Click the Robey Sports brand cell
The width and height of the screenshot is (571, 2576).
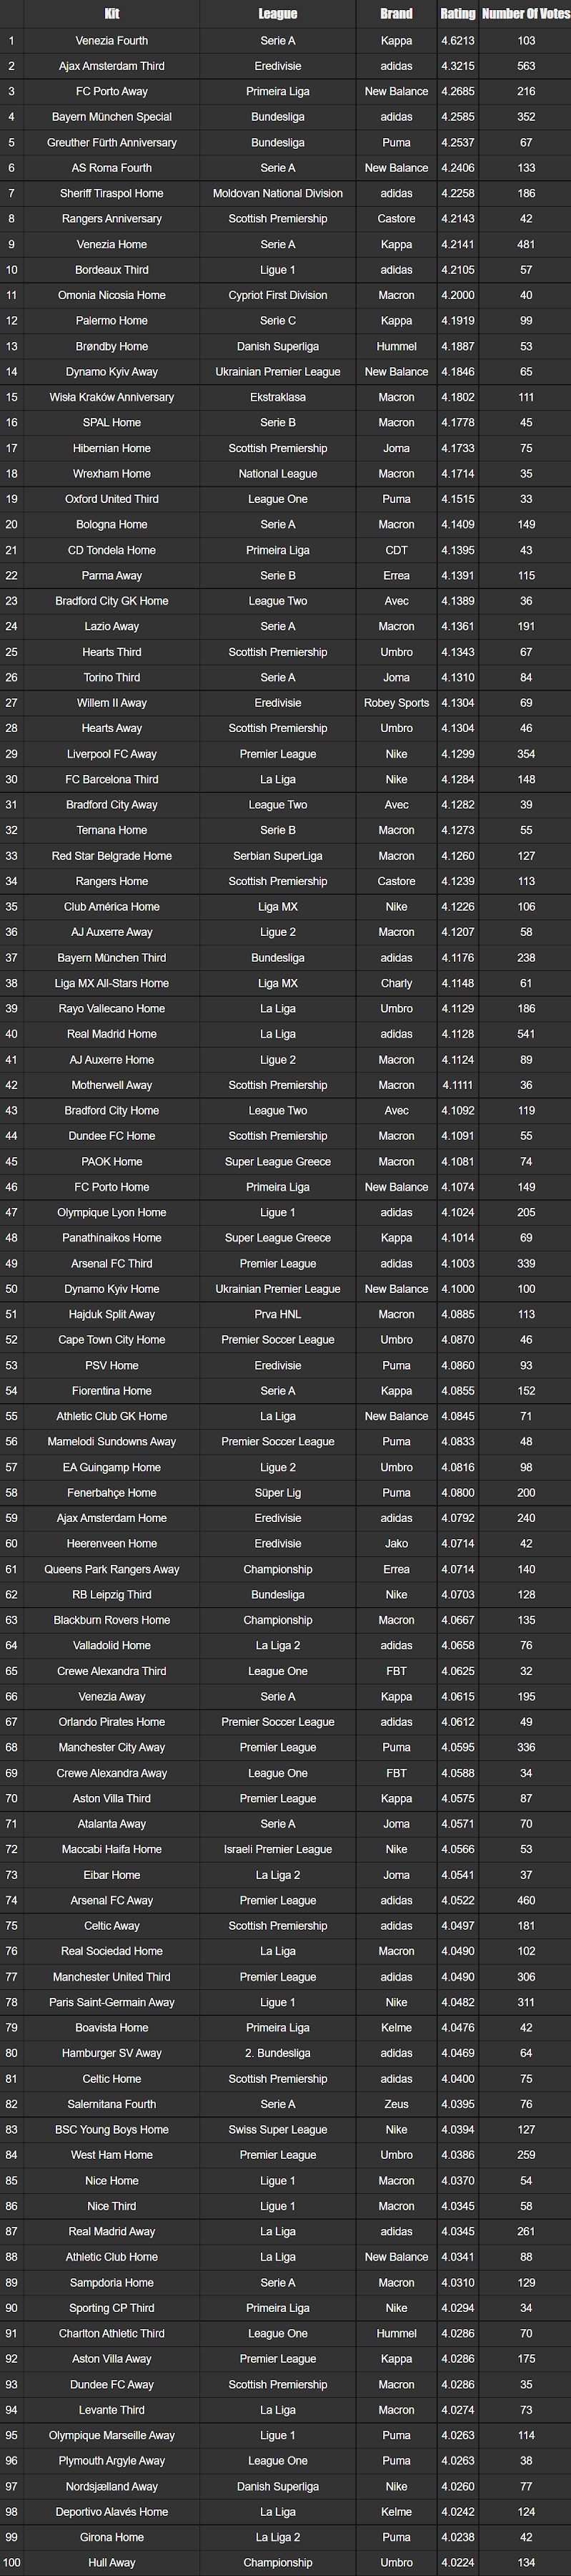coord(397,703)
